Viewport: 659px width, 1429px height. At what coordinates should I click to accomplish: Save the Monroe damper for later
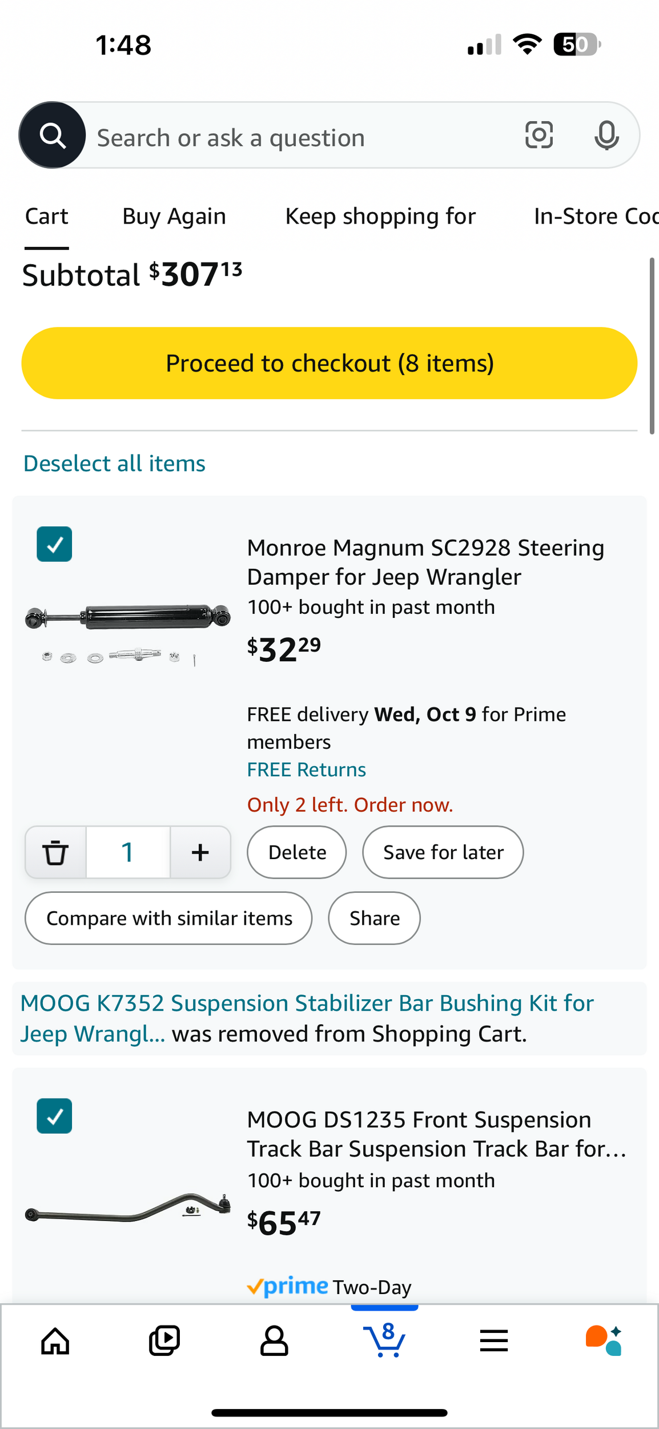(x=443, y=852)
